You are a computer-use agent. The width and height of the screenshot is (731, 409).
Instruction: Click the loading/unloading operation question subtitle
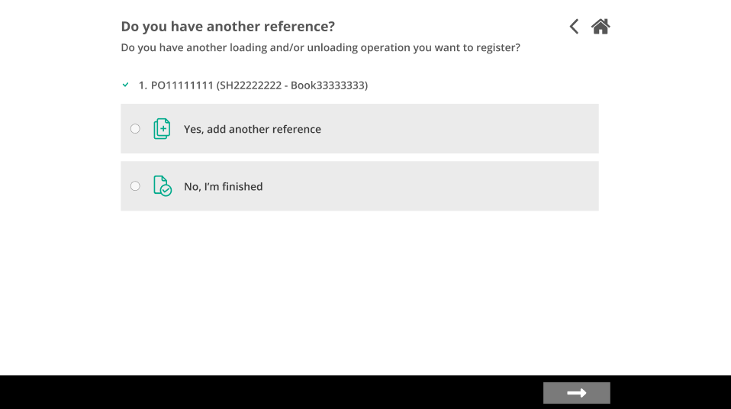click(320, 47)
